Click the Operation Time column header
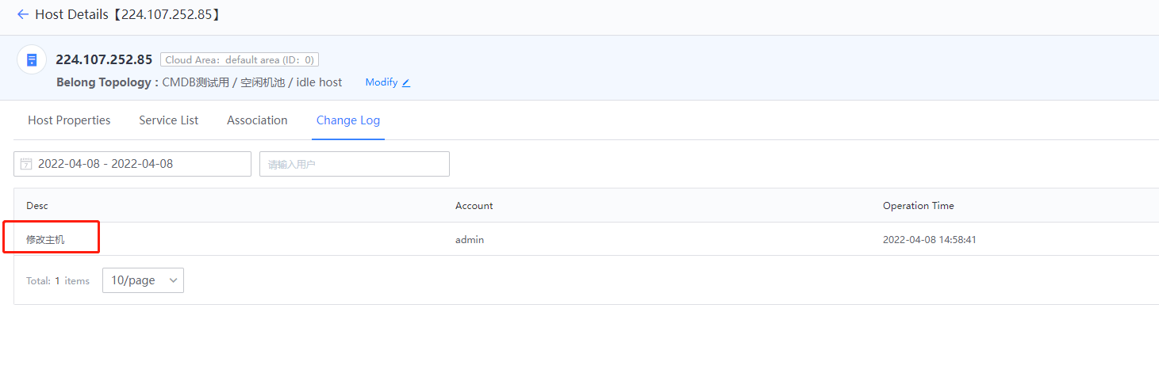1159x373 pixels. point(919,206)
